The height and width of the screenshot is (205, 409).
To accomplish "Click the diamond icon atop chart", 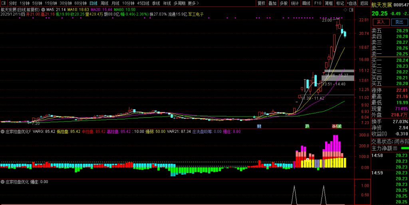I will coord(345,10).
